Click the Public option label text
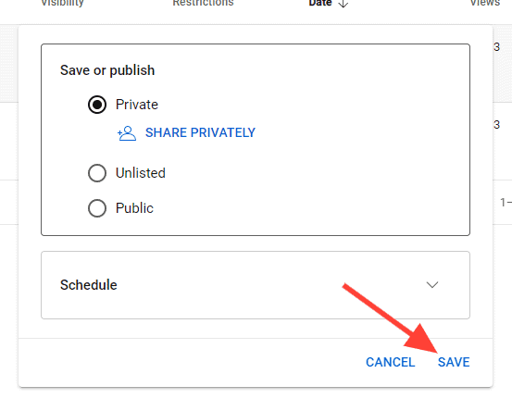This screenshot has width=512, height=411. 134,208
